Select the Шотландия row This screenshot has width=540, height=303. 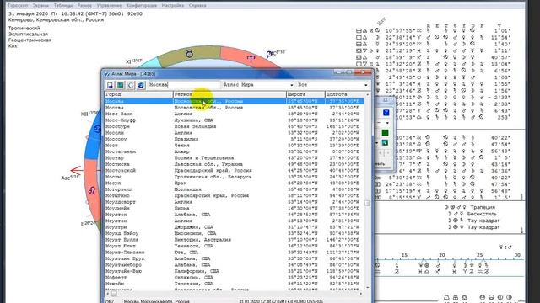coord(235,189)
